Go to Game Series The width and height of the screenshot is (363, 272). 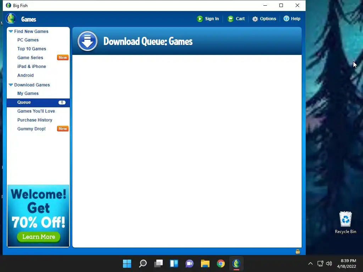tap(30, 58)
